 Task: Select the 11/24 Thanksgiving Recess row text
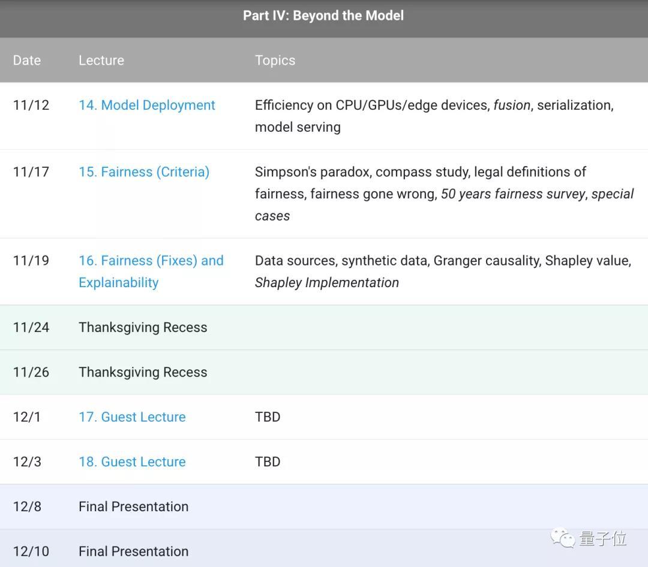[143, 327]
